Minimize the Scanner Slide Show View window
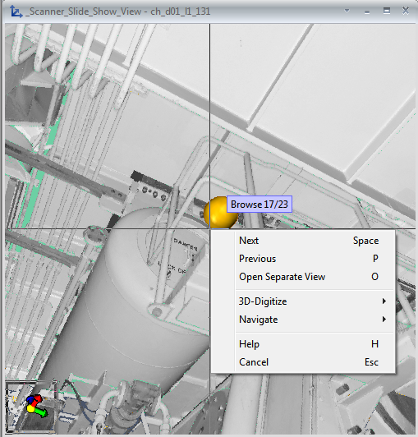 coord(367,11)
